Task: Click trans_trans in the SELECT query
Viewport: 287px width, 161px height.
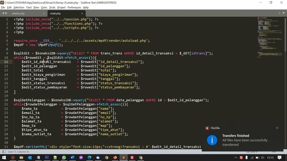Action: [x=111, y=53]
